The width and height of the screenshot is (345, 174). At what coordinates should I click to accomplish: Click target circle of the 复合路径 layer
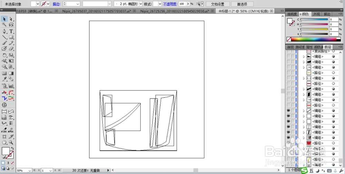(333, 51)
